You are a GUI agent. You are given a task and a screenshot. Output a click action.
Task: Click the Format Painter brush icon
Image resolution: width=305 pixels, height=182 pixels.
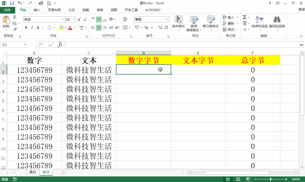(x=15, y=29)
